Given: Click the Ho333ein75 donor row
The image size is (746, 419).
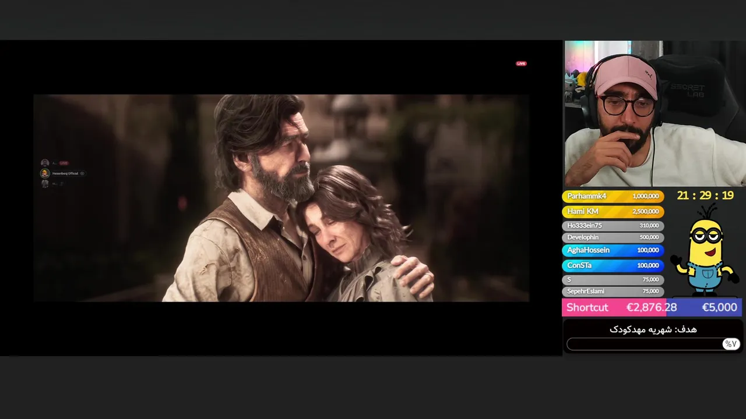Looking at the screenshot, I should (x=613, y=225).
